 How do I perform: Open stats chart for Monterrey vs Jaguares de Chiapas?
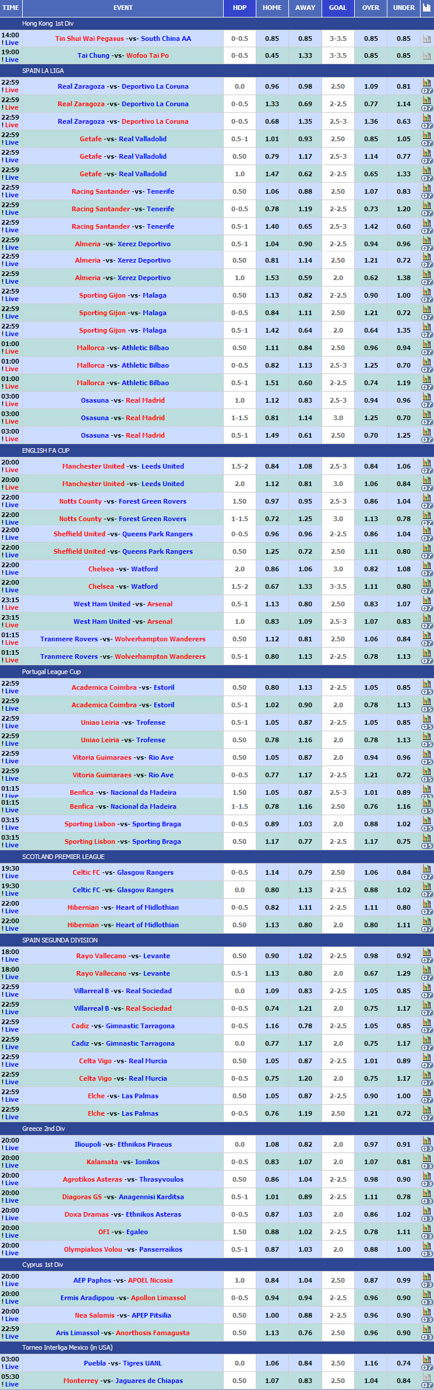point(426,1378)
